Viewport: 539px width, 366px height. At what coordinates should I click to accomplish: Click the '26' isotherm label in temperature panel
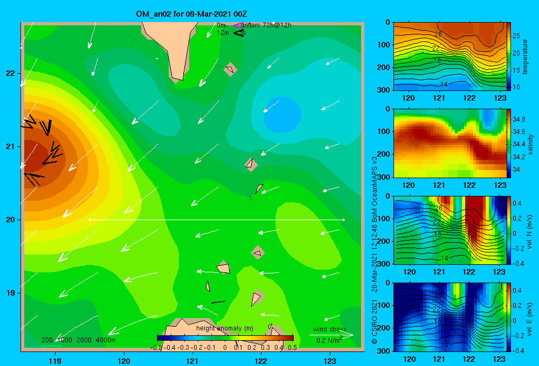coord(438,34)
